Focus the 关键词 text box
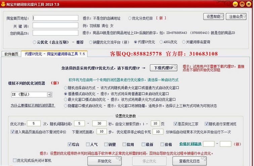 coord(55,25)
